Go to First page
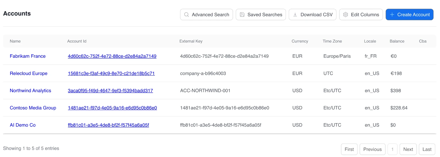440x157 pixels. click(x=349, y=149)
